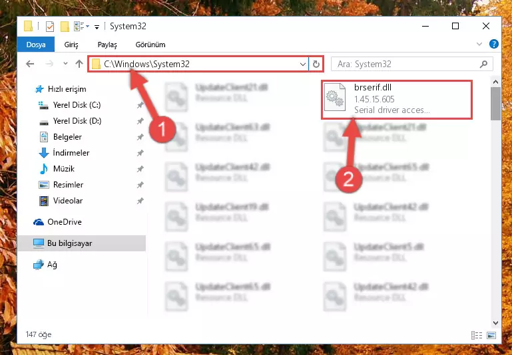Open Belgeler in the sidebar

[x=68, y=137]
